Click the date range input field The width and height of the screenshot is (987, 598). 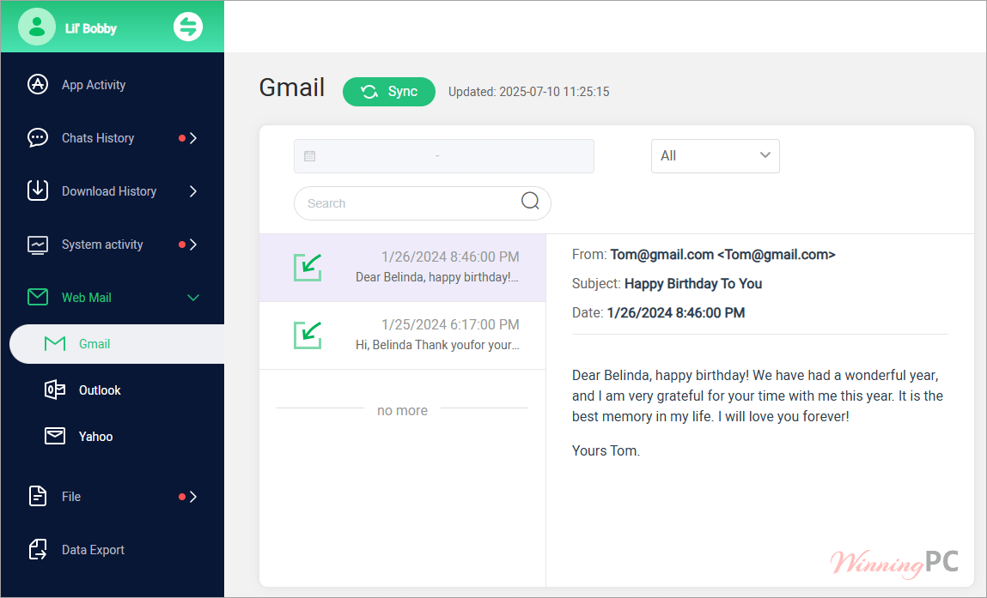pyautogui.click(x=444, y=156)
